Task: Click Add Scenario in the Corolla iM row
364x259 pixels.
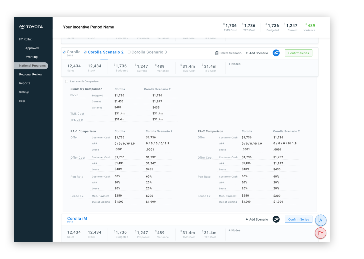Action: [x=257, y=220]
